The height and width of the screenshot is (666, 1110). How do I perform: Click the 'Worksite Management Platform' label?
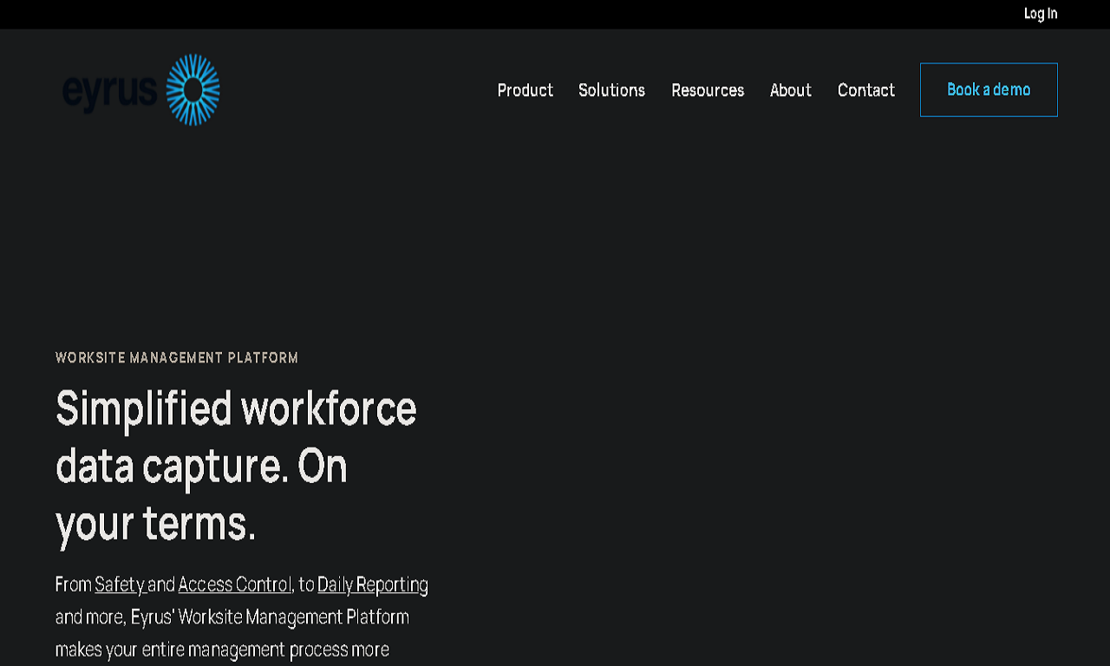coord(177,357)
